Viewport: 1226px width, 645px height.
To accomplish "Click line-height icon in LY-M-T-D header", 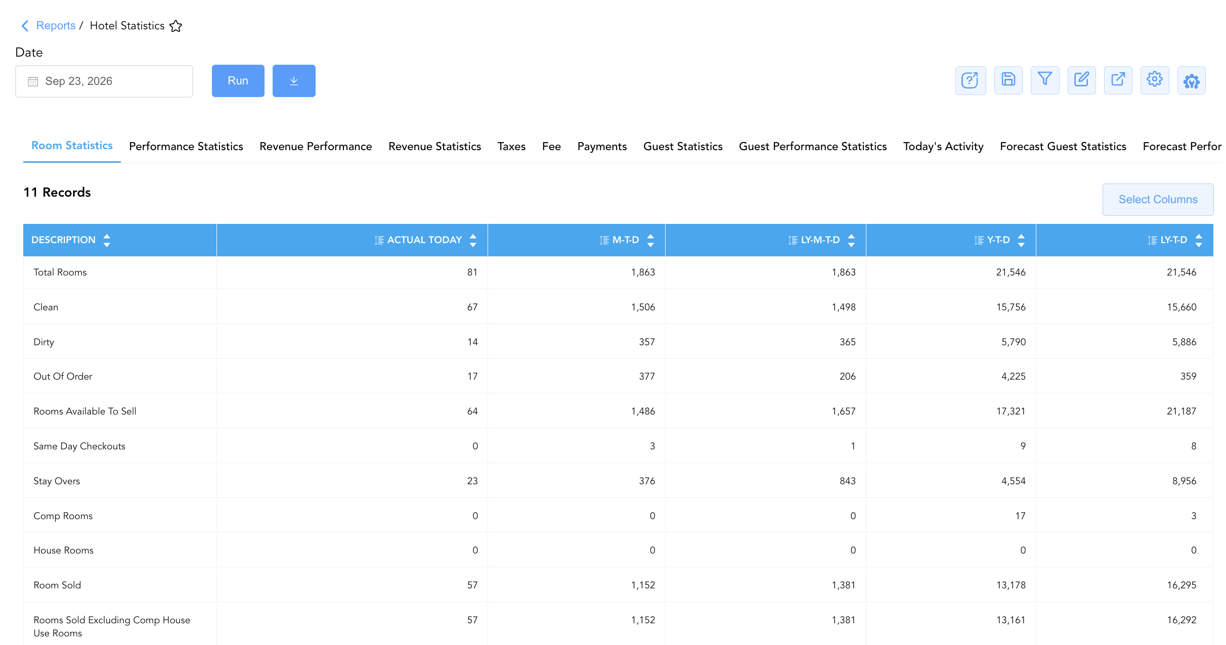I will click(x=793, y=240).
